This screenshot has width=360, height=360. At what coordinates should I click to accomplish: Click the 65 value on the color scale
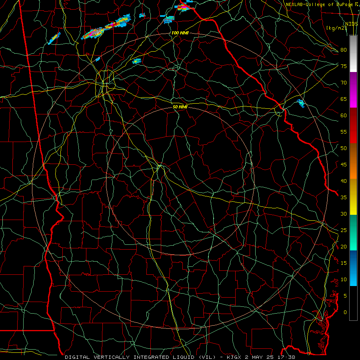pyautogui.click(x=344, y=99)
